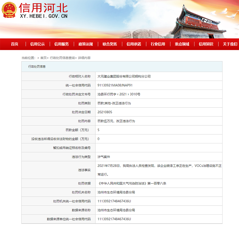Click the credit code 91130921MA08JNAP91
Image resolution: width=239 pixels, height=226 pixels.
point(115,85)
